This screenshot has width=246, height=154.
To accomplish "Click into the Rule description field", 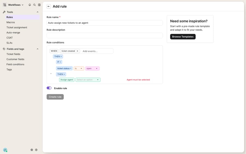I will tap(105, 36).
